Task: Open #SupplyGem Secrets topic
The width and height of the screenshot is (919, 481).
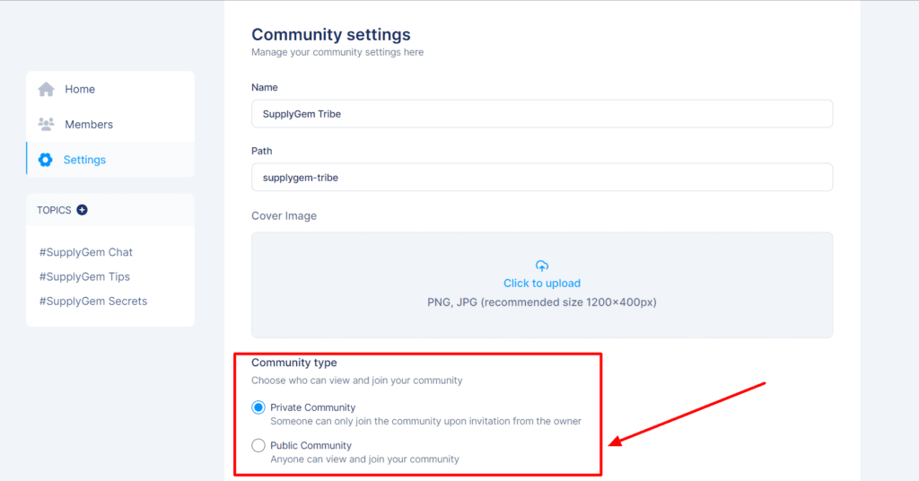Action: point(93,302)
